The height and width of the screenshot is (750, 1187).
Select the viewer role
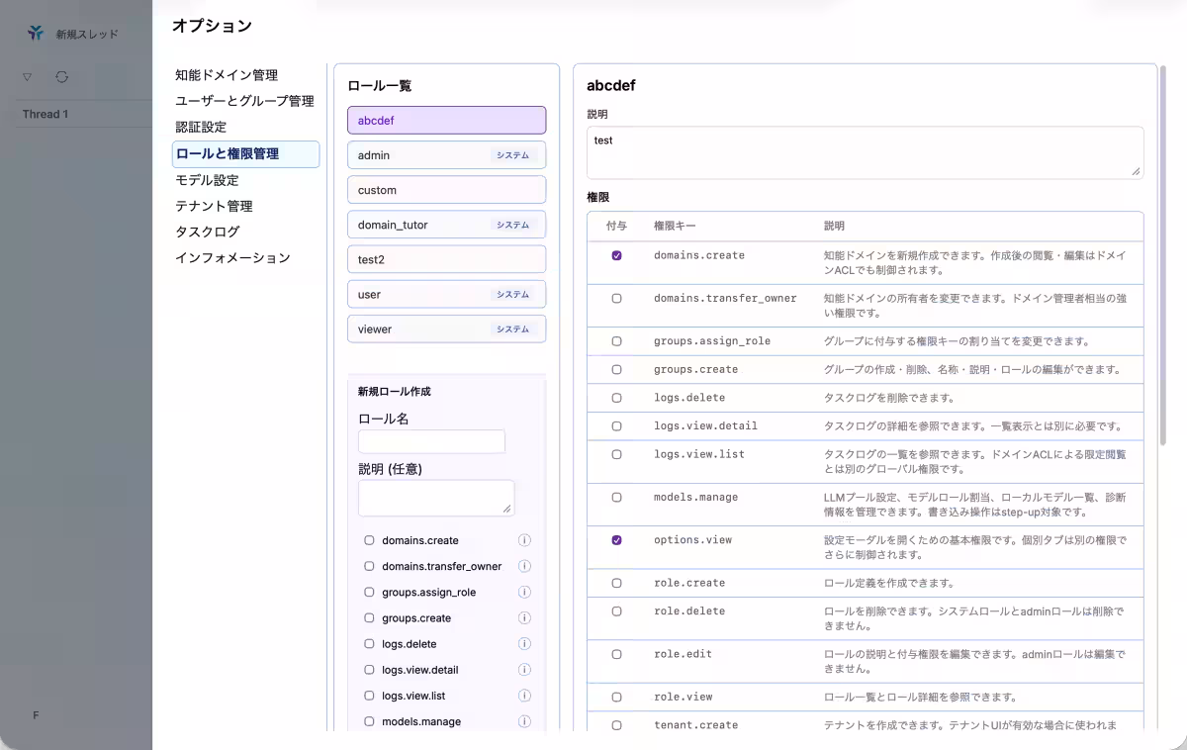coord(446,328)
